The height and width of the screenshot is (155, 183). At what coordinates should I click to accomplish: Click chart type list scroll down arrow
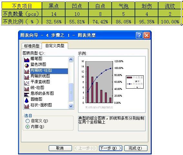point(71,106)
